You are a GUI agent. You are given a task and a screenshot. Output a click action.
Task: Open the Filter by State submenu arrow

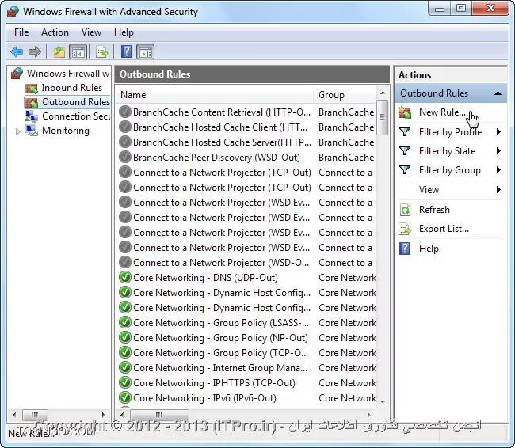click(x=498, y=151)
